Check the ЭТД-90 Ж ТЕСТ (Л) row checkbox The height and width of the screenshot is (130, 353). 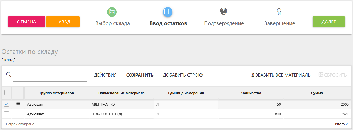[x=7, y=114]
